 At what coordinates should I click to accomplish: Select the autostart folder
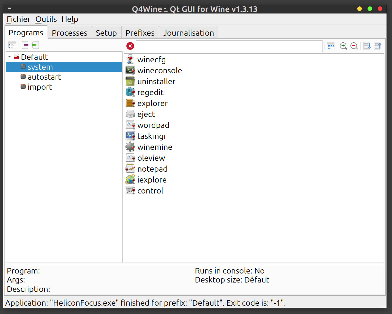pos(44,77)
